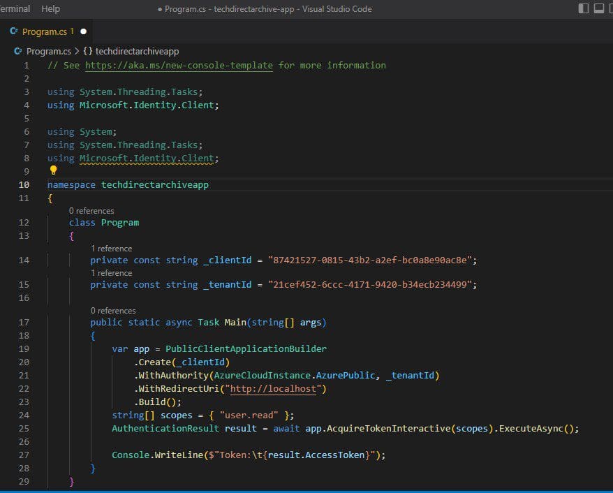Expand Program.cs breadcrumb dropdown

click(48, 51)
